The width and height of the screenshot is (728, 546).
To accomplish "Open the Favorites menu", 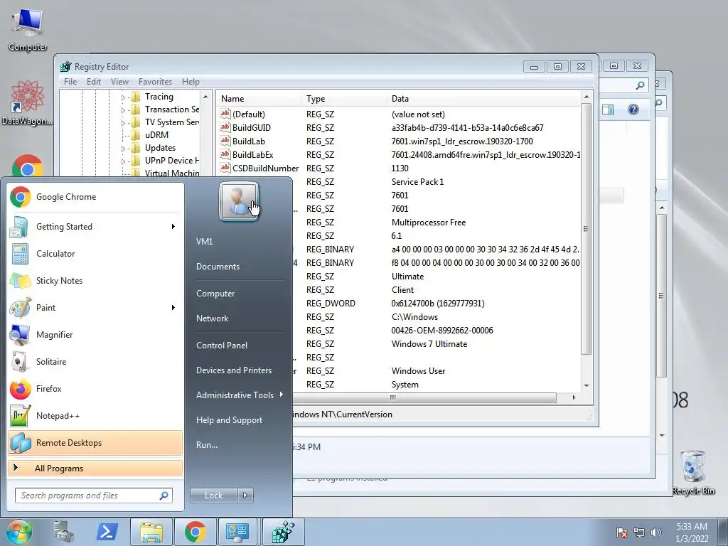I will [155, 82].
